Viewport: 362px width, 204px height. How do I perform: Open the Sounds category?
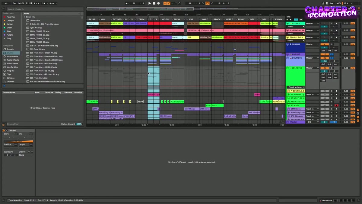click(10, 49)
